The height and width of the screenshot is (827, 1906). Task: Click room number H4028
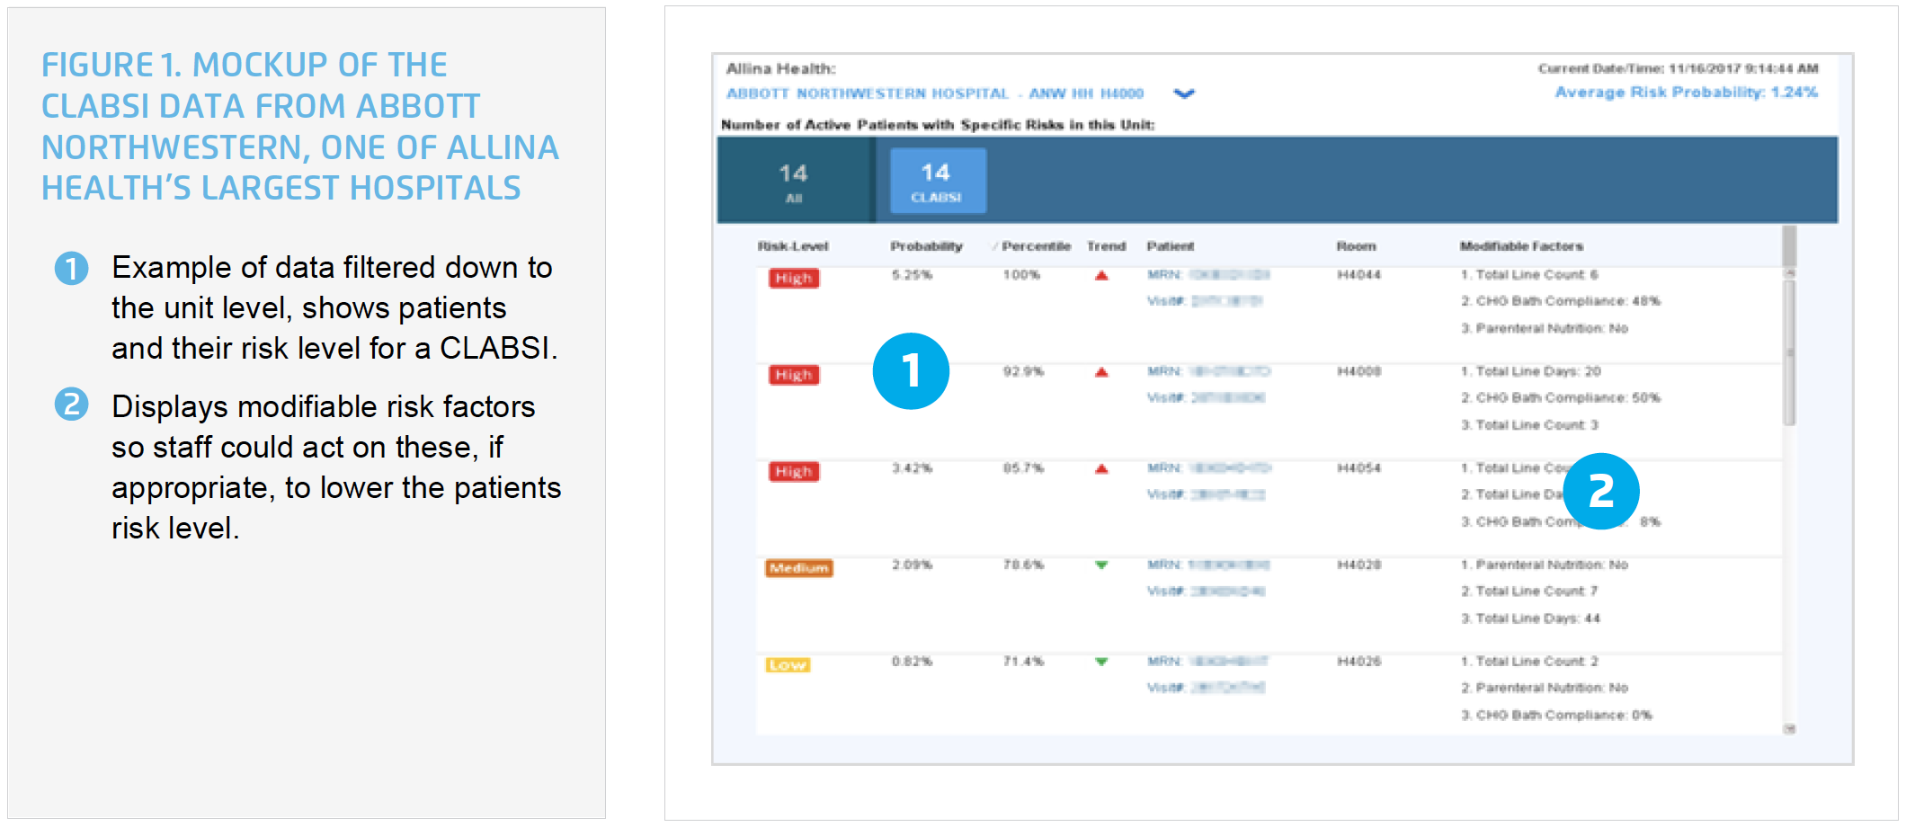(1358, 565)
